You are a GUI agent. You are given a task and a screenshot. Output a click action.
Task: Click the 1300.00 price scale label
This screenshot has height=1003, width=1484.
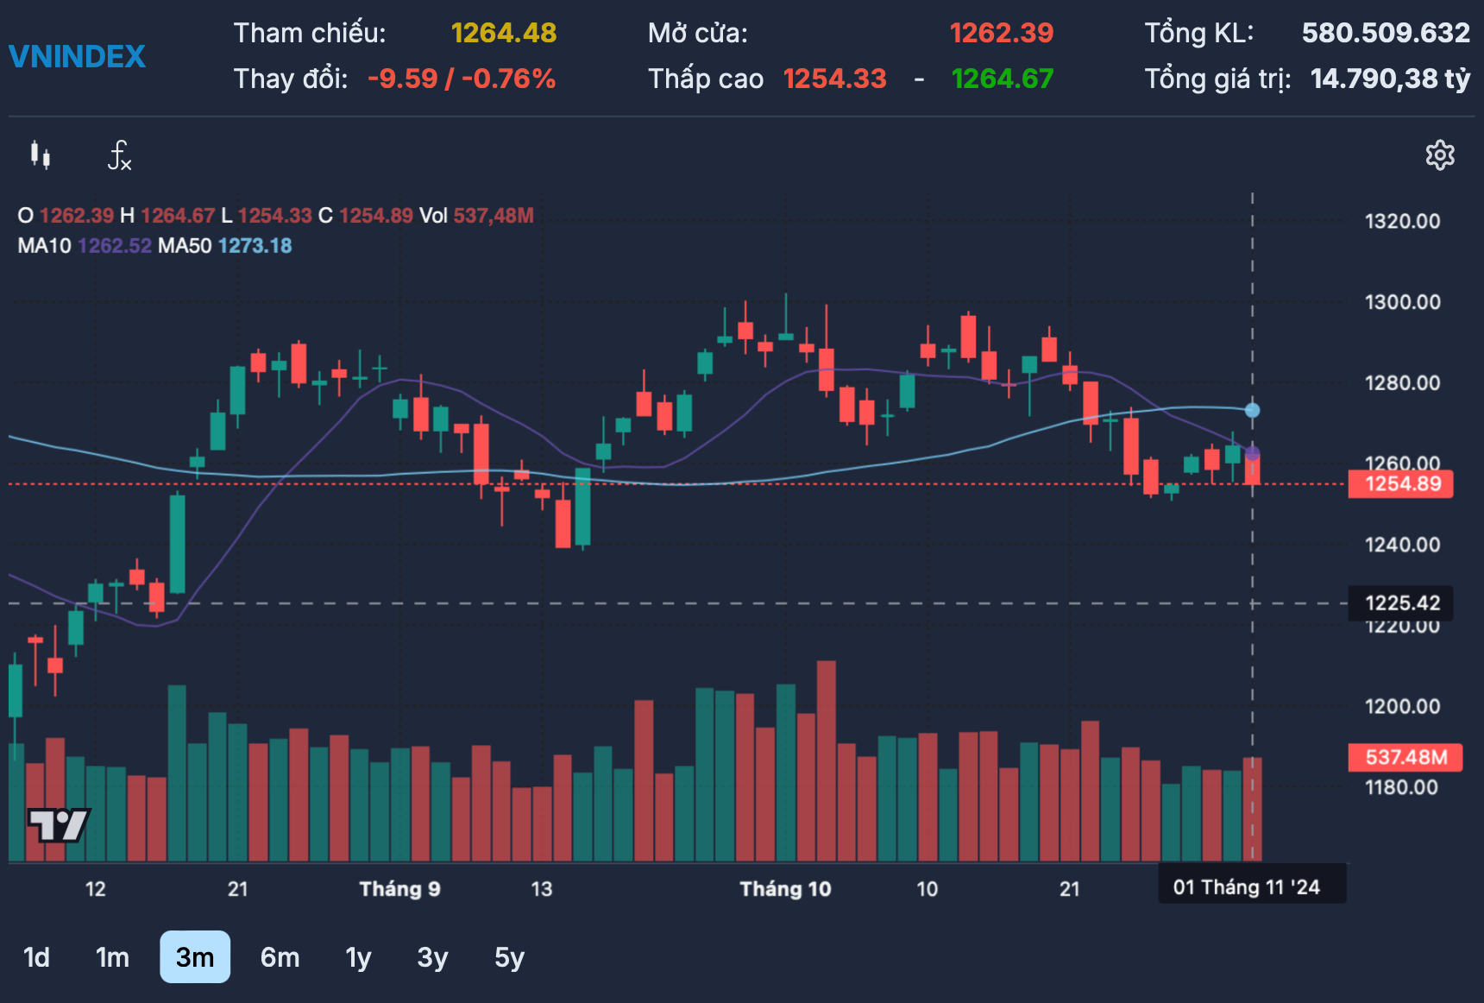click(1402, 302)
